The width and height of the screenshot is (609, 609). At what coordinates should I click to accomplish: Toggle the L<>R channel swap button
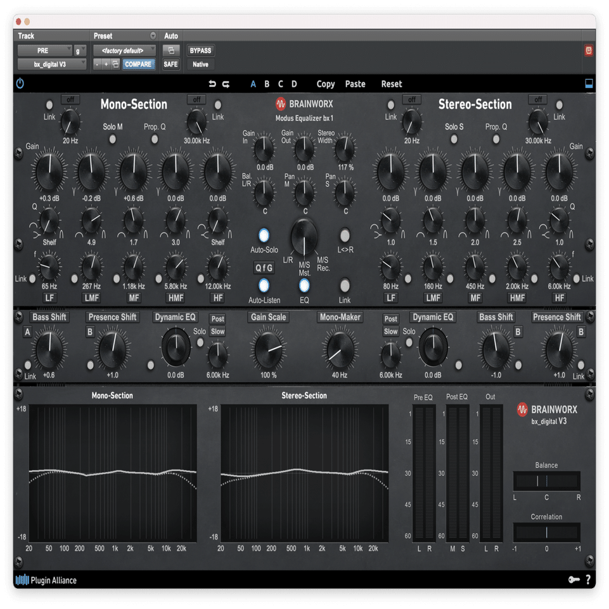(345, 235)
